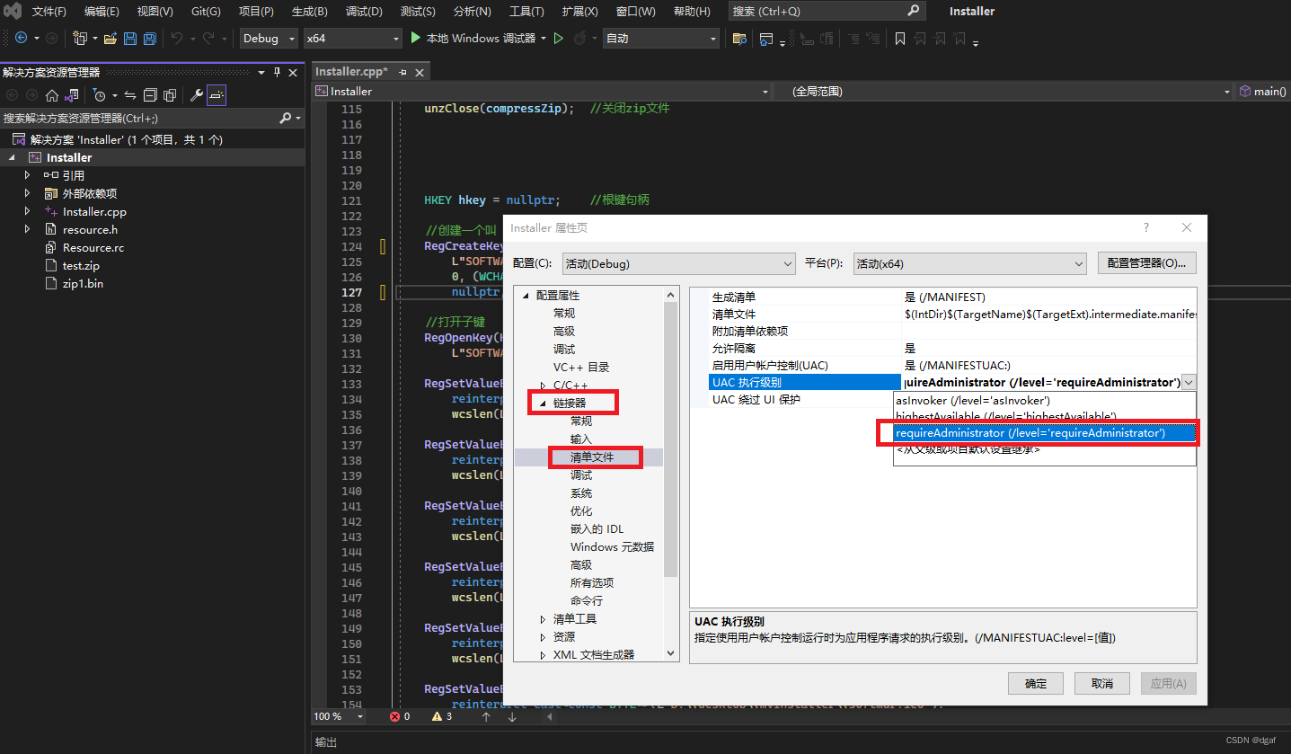Open the 调试(D) menu
This screenshot has width=1291, height=754.
(x=364, y=12)
